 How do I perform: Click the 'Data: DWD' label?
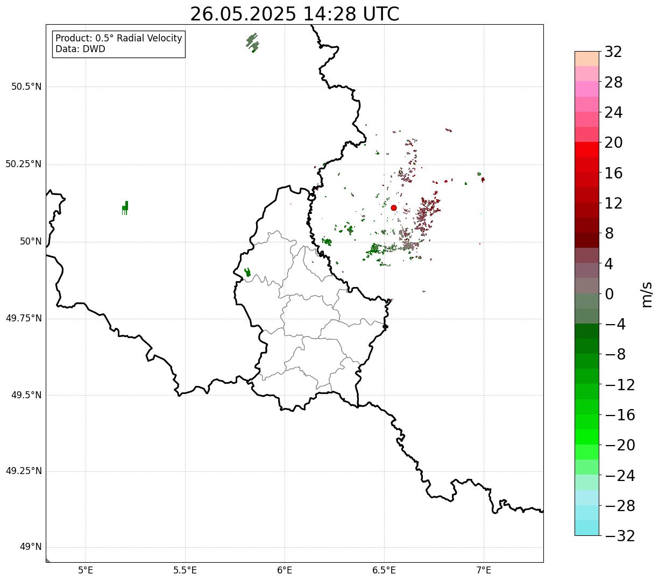(81, 49)
